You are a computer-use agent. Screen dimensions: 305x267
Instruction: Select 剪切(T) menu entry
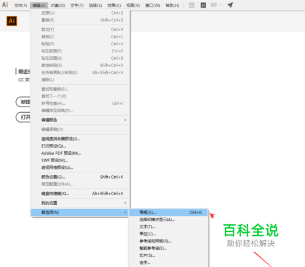pos(81,30)
